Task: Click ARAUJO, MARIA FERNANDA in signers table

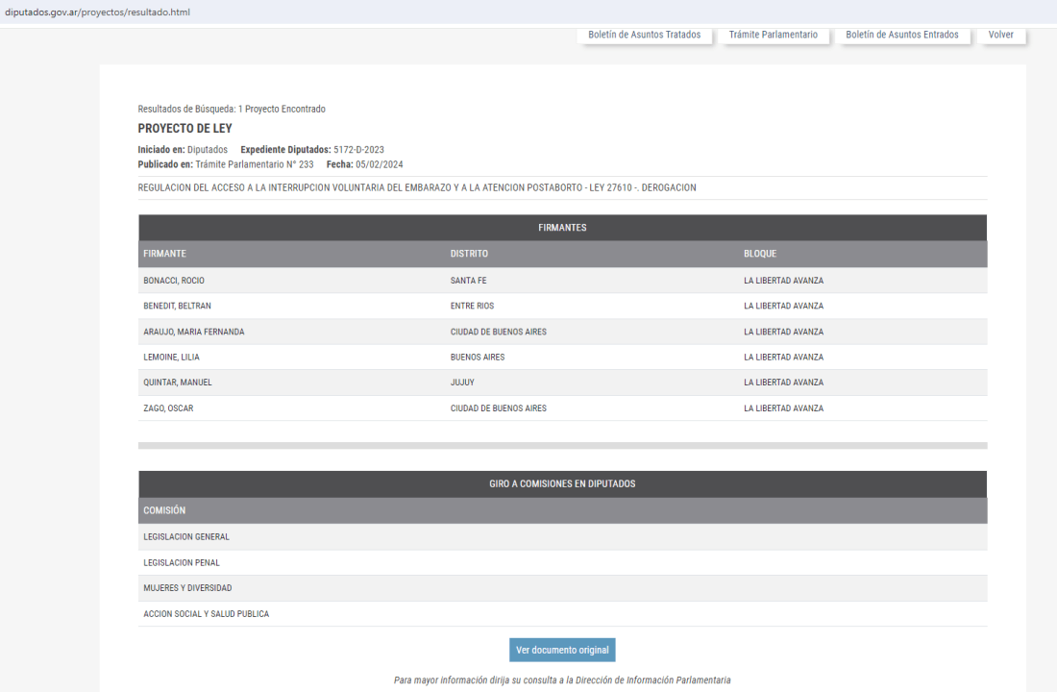Action: tap(193, 332)
